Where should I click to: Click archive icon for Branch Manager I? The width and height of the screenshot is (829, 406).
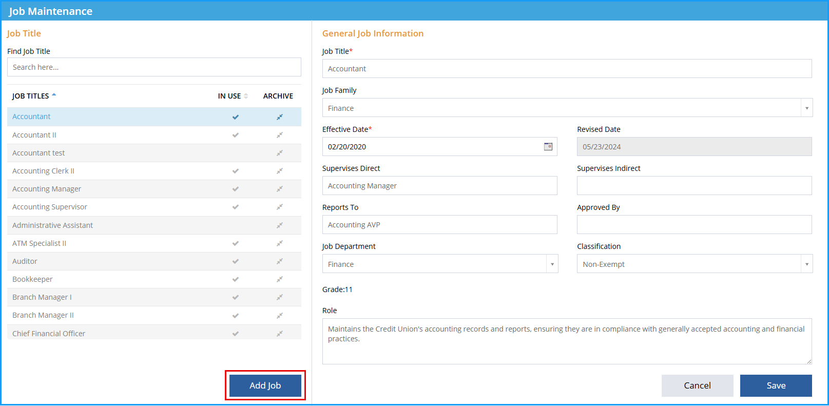click(280, 297)
